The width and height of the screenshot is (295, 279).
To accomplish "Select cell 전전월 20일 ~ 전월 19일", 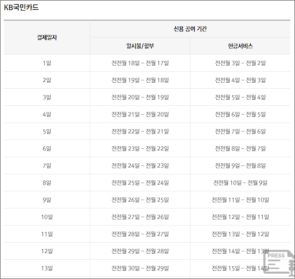I will (140, 97).
